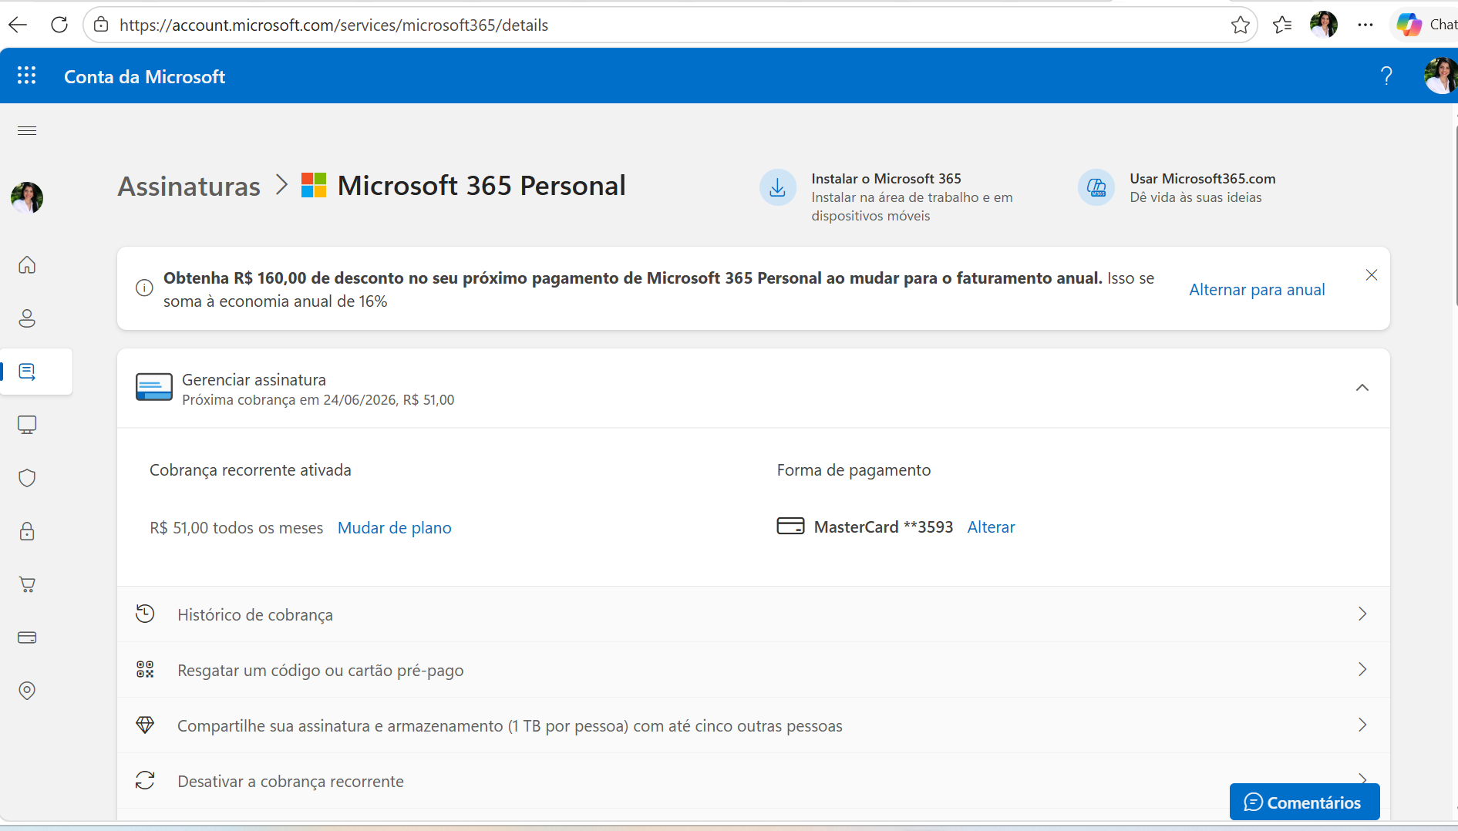
Task: Click the MasterCard **3593 text
Action: pyautogui.click(x=884, y=527)
